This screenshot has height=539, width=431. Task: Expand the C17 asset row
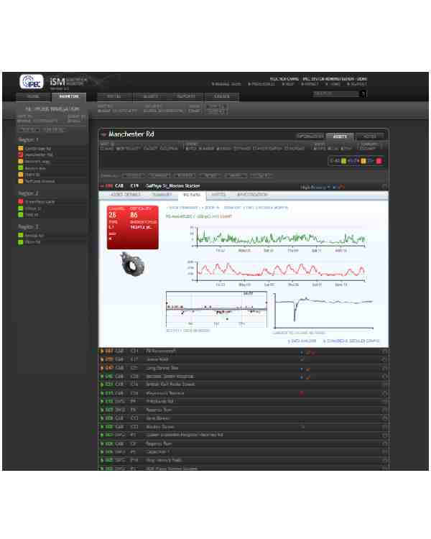click(102, 359)
